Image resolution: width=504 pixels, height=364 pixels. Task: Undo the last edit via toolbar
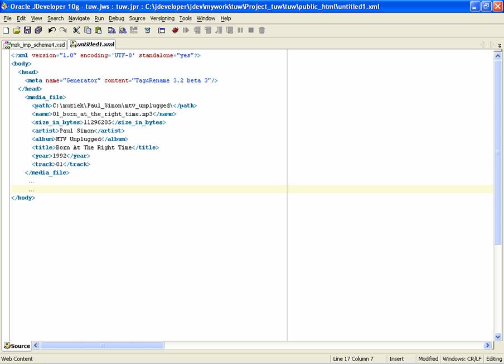(52, 30)
